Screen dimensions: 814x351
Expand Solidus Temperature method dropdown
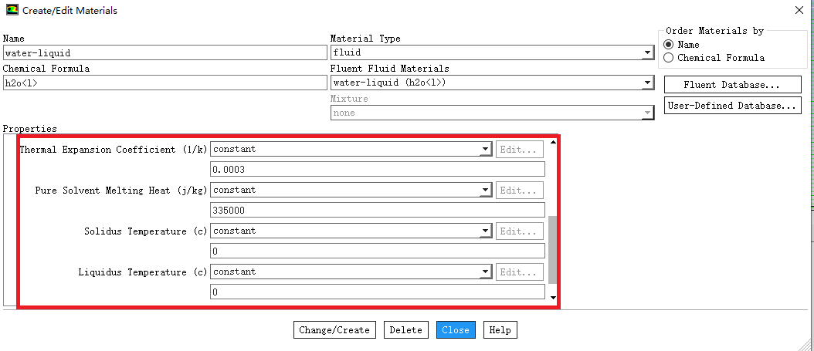(351, 231)
